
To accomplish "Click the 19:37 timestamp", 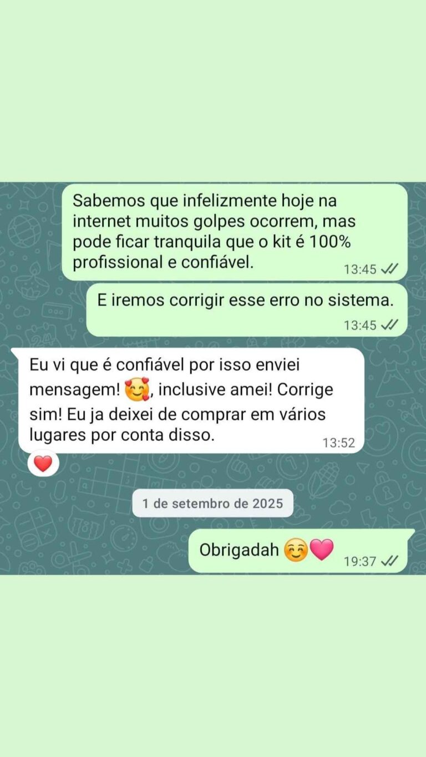I will click(360, 561).
